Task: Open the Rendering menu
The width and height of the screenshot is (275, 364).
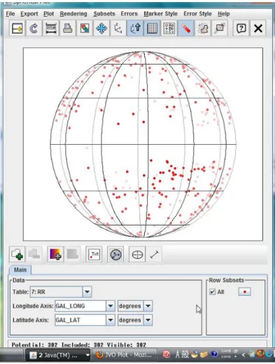Action: point(73,14)
